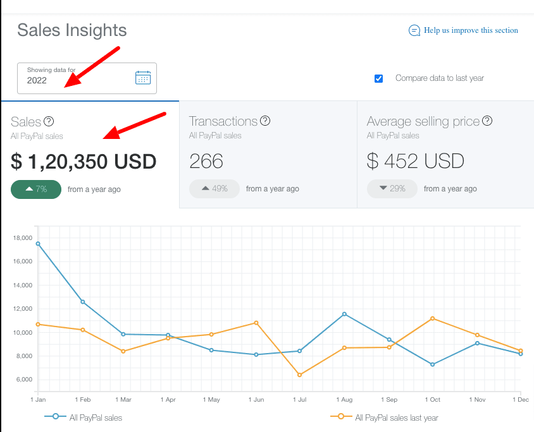Click the green 7% increase badge
The height and width of the screenshot is (432, 534).
(x=36, y=189)
